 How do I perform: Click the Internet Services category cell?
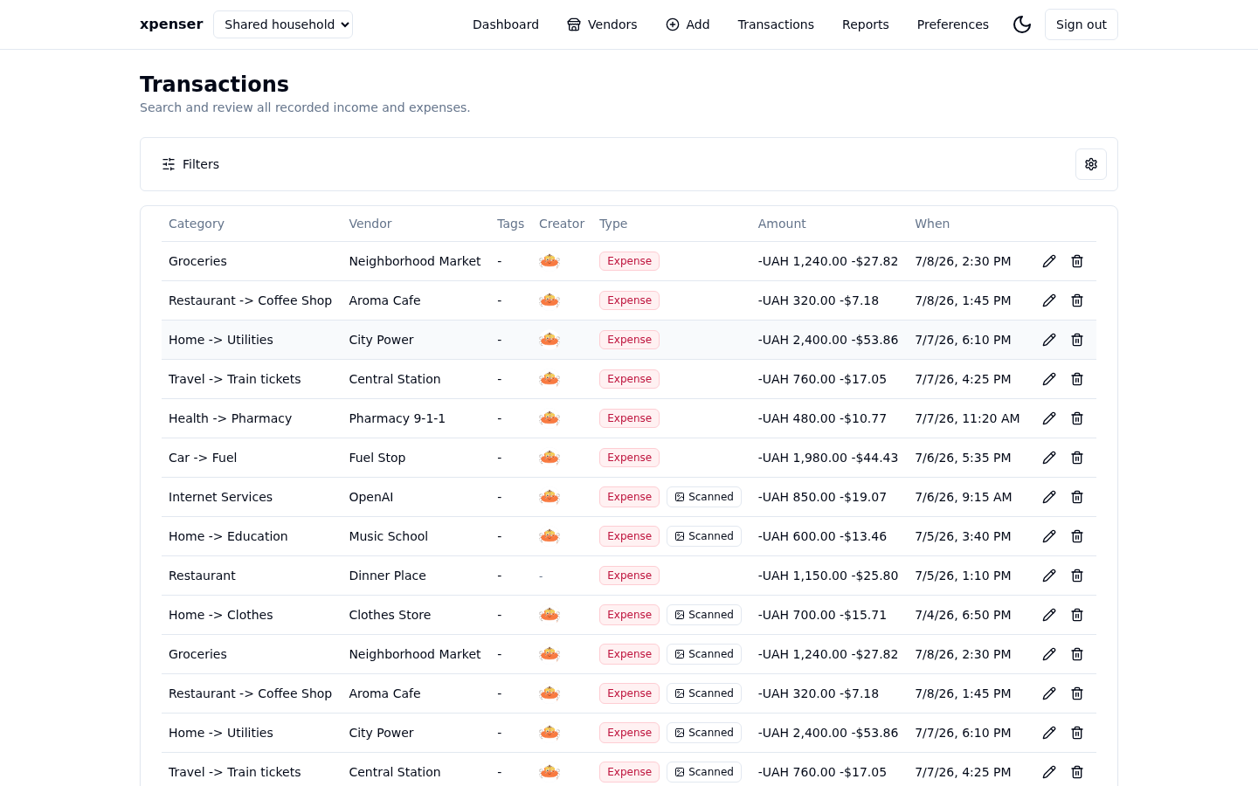[220, 497]
